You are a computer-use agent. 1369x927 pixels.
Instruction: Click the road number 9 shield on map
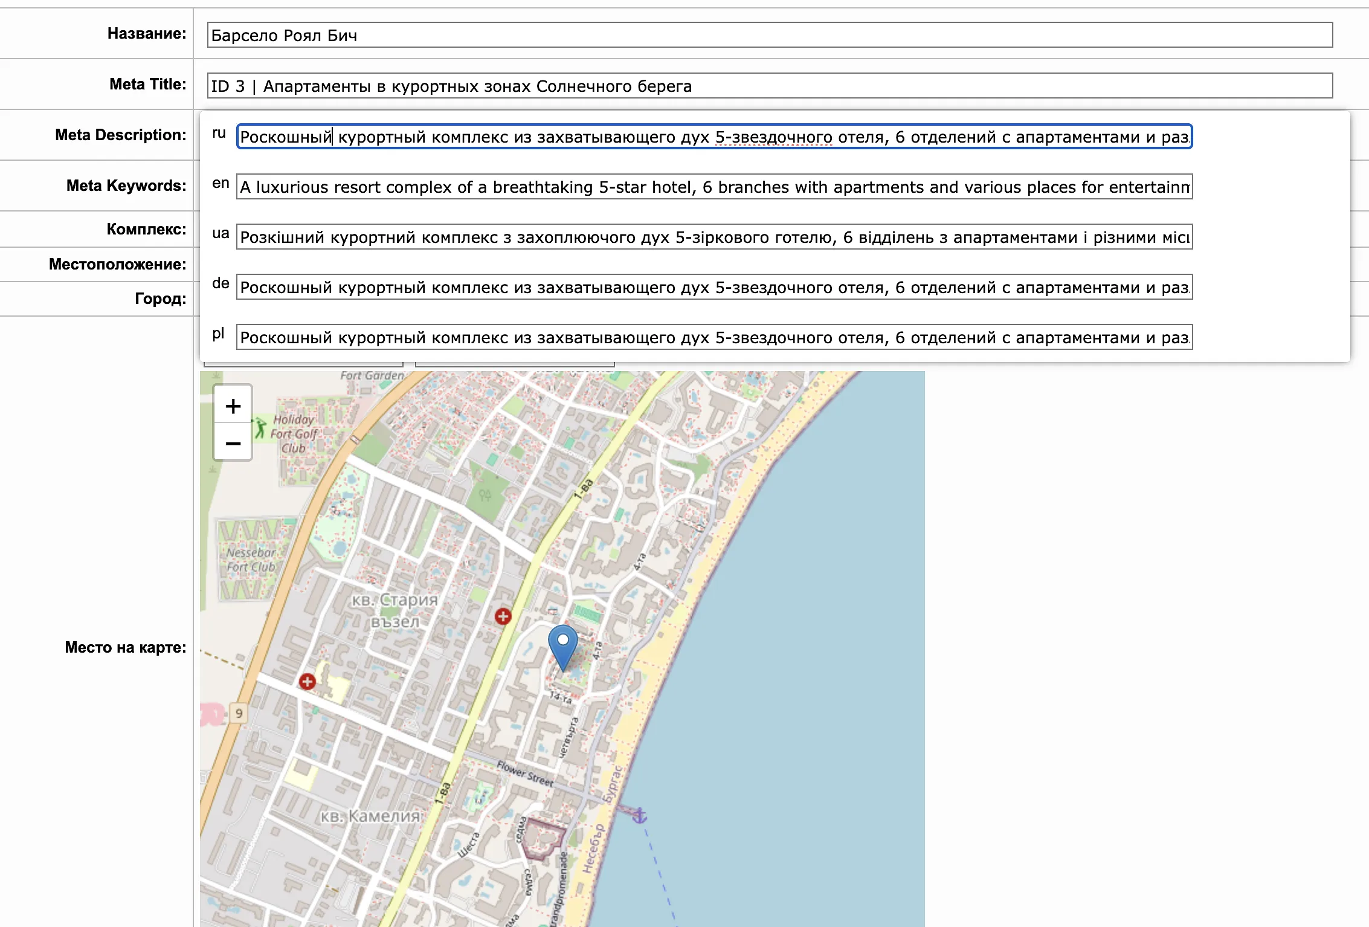click(x=239, y=714)
